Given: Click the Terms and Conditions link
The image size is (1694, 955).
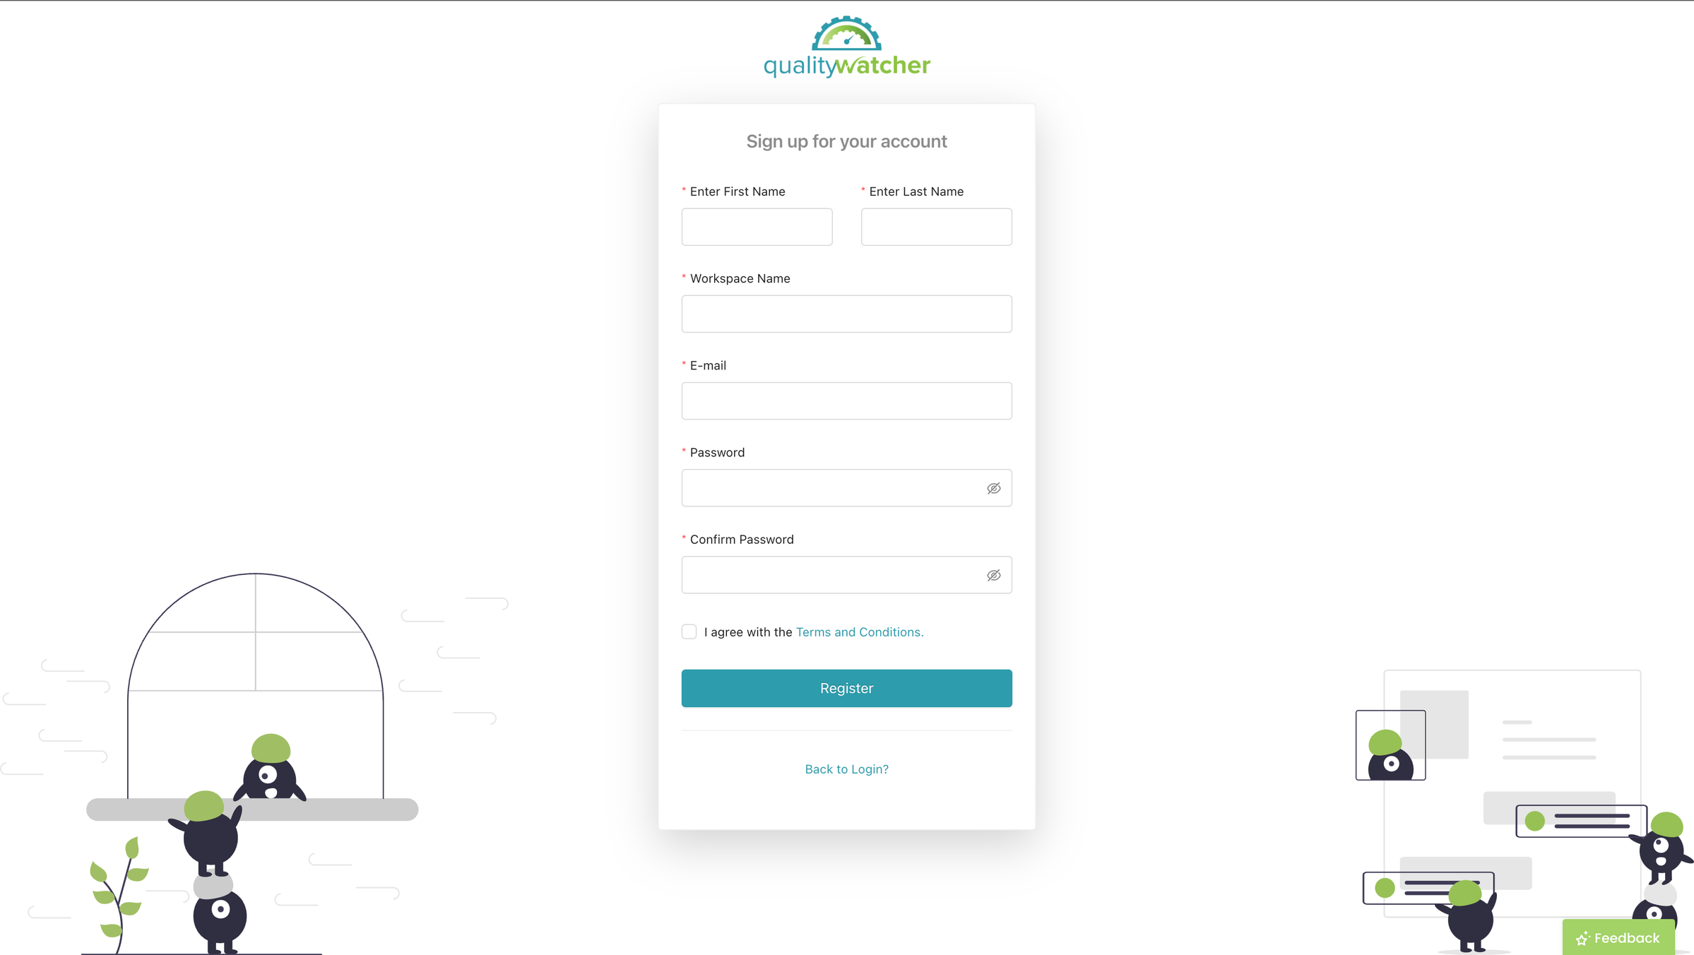Looking at the screenshot, I should (x=860, y=631).
